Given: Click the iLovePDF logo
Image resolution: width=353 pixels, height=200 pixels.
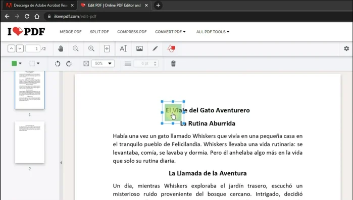Looking at the screenshot, I should tap(26, 32).
